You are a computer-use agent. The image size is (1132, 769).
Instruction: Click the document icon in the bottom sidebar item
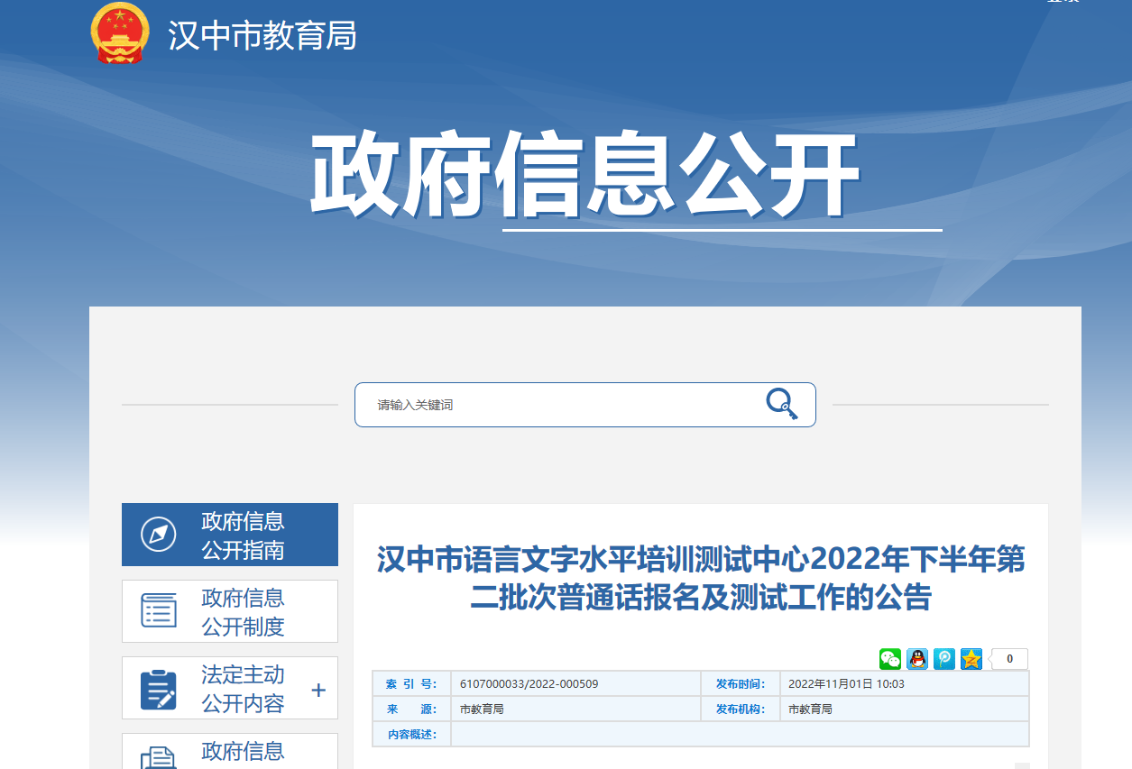(159, 757)
